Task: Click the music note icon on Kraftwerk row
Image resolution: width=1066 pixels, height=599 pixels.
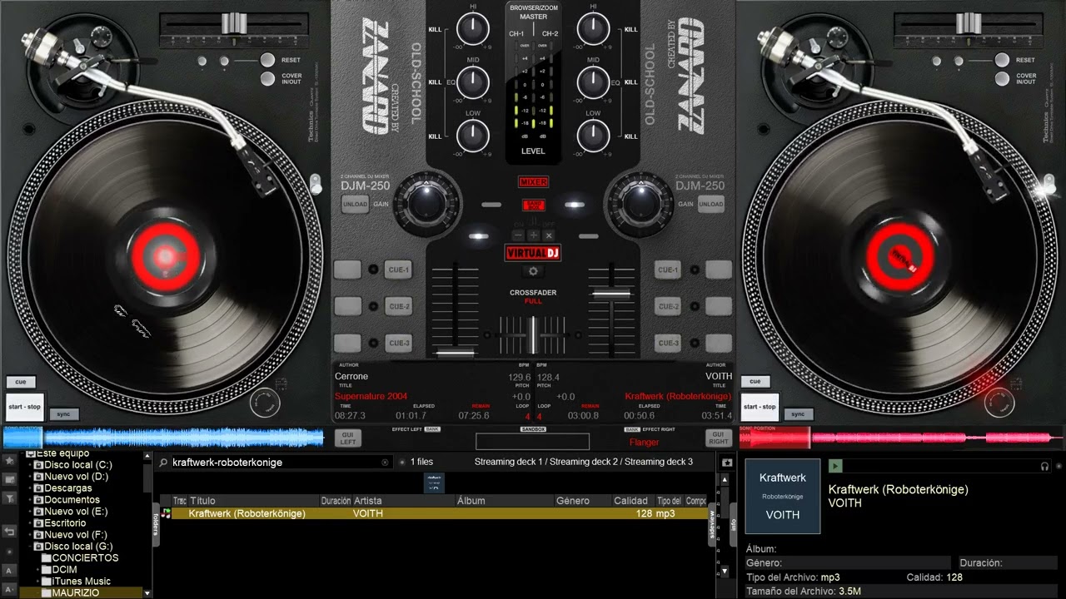Action: tap(166, 513)
